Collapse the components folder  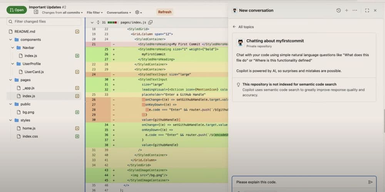coord(10,40)
